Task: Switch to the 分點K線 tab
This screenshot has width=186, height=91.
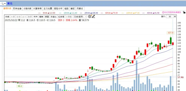Action: [27, 8]
